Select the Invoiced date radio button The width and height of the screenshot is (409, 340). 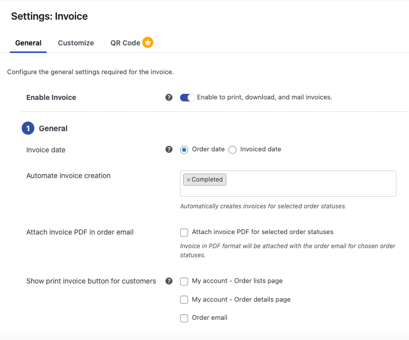[232, 150]
